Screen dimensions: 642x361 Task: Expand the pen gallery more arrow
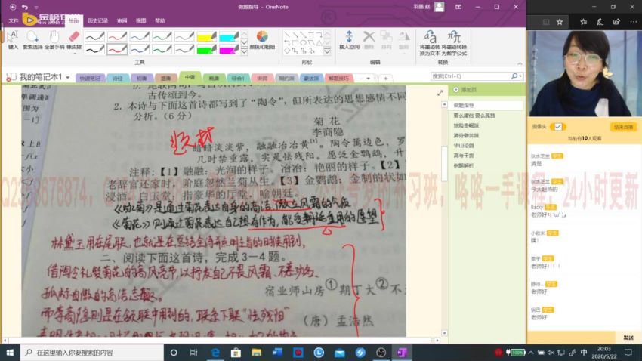[244, 51]
